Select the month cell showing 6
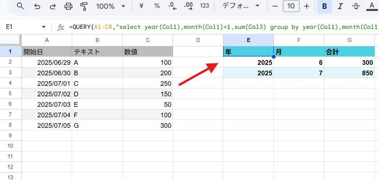Viewport: 379px width, 180px height. 299,62
